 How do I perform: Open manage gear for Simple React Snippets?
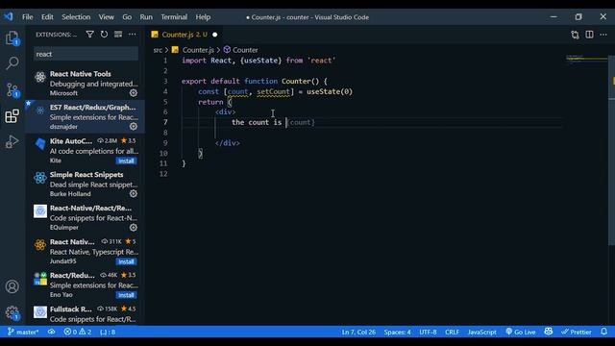coord(134,194)
